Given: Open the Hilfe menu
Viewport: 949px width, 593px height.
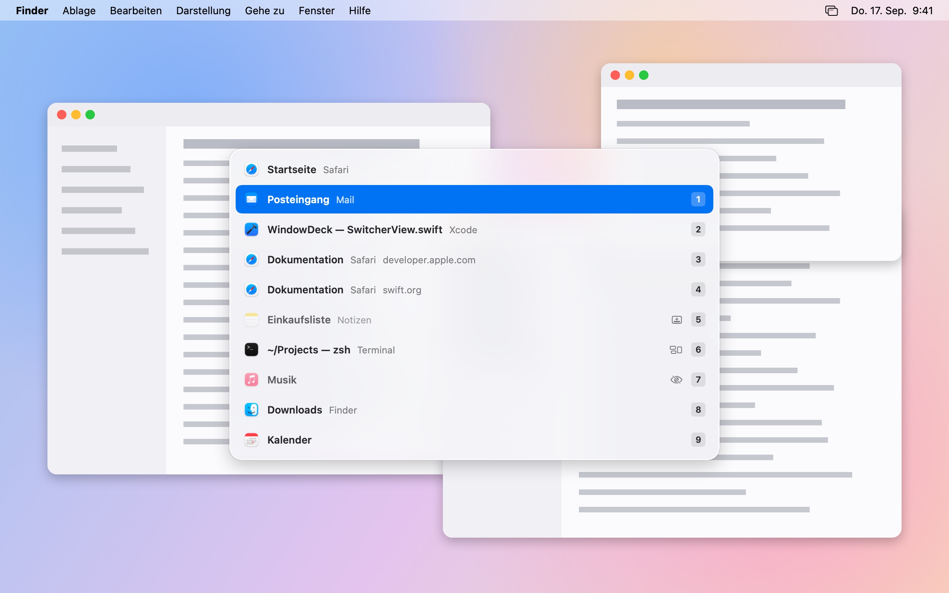Looking at the screenshot, I should 360,11.
